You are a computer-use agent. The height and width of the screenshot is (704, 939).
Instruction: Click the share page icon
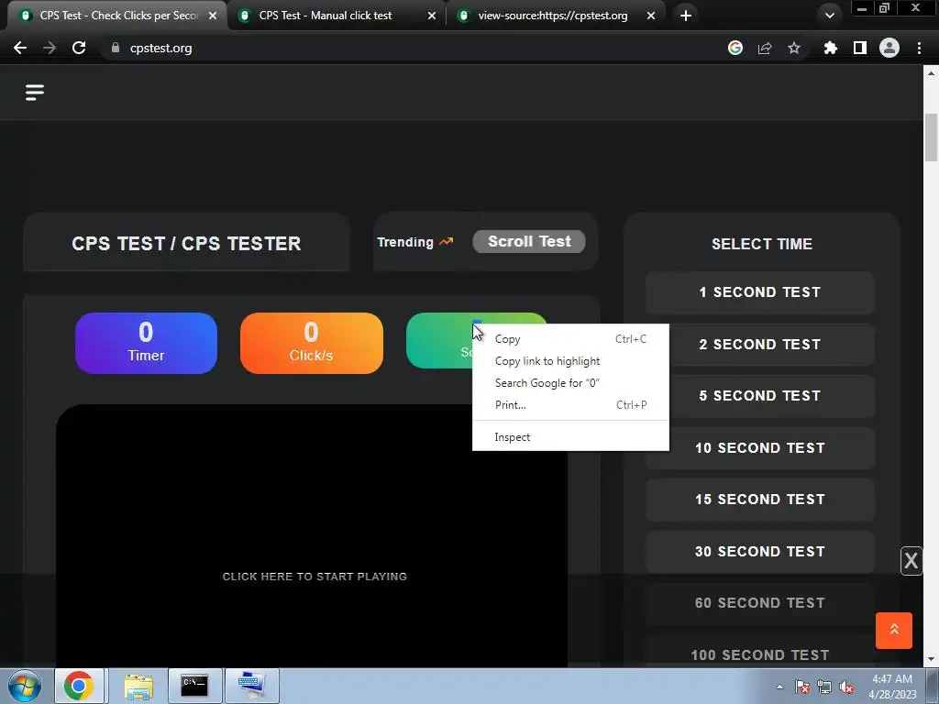pos(765,48)
